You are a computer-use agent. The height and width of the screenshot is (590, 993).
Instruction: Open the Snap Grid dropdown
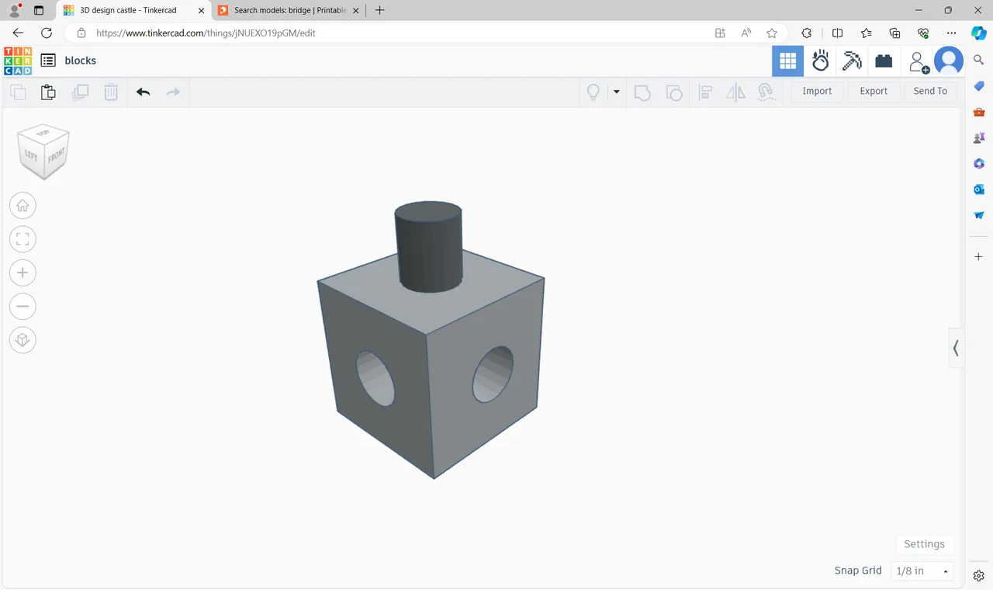[922, 571]
